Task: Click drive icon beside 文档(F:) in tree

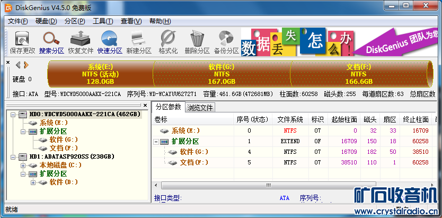Action: tap(43, 149)
